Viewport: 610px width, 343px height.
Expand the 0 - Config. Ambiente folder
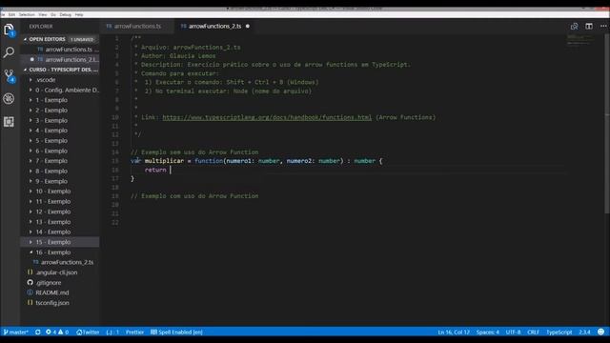[x=60, y=90]
